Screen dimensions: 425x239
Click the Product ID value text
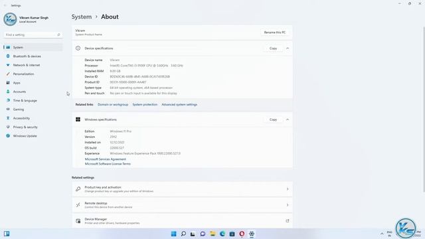pos(128,82)
